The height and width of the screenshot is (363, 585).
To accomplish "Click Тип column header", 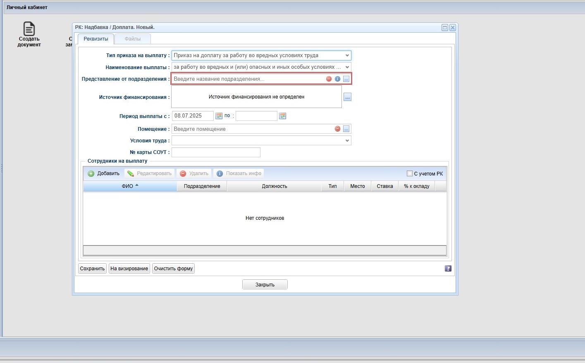I will [333, 186].
